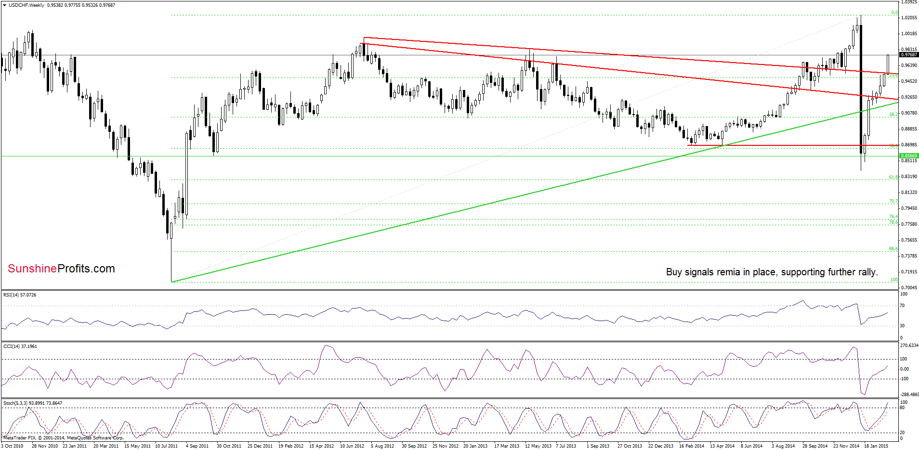This screenshot has width=919, height=450.
Task: Click the 28 Nov 2010 date label
Action: click(45, 446)
